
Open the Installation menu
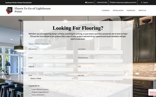[118, 10]
